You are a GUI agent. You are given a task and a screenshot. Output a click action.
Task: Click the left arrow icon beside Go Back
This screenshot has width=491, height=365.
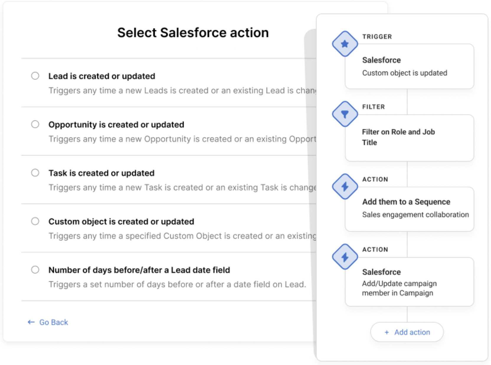tap(31, 322)
